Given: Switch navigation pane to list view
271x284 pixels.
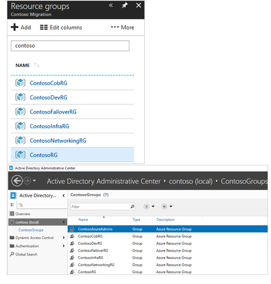Looking at the screenshot, I should [13, 205].
